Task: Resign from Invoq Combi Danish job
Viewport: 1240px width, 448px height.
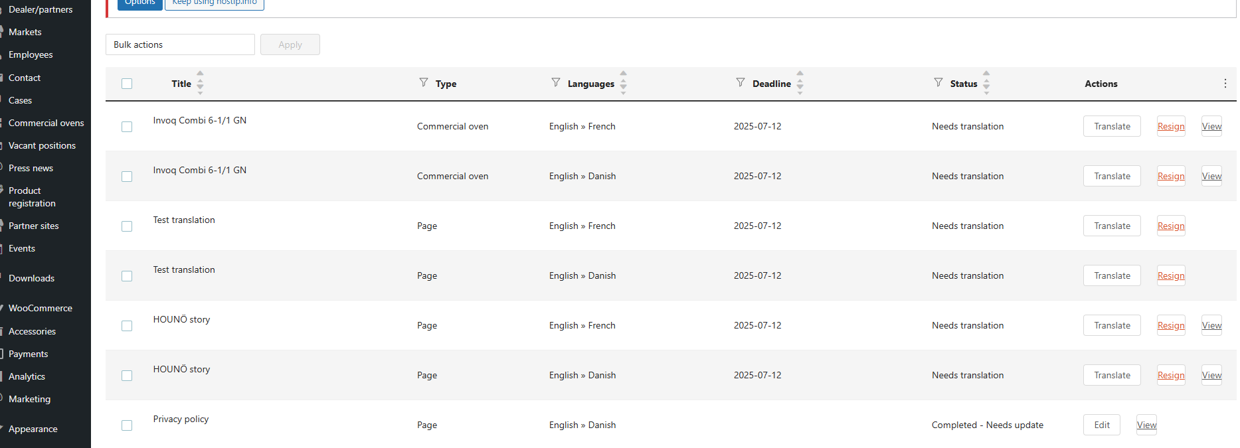Action: pyautogui.click(x=1171, y=176)
